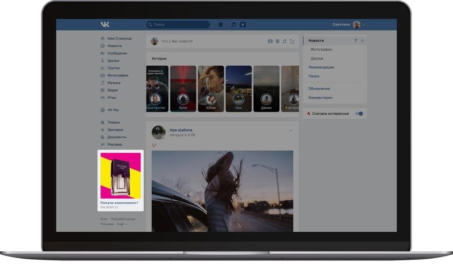Open the Поиск section in the right panel
The width and height of the screenshot is (453, 266).
pyautogui.click(x=314, y=76)
